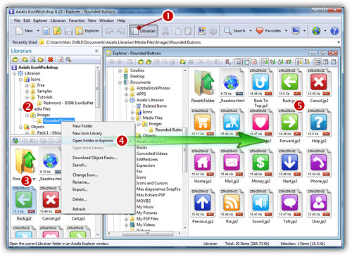Click the Favorites heart icon

pyautogui.click(x=260, y=31)
